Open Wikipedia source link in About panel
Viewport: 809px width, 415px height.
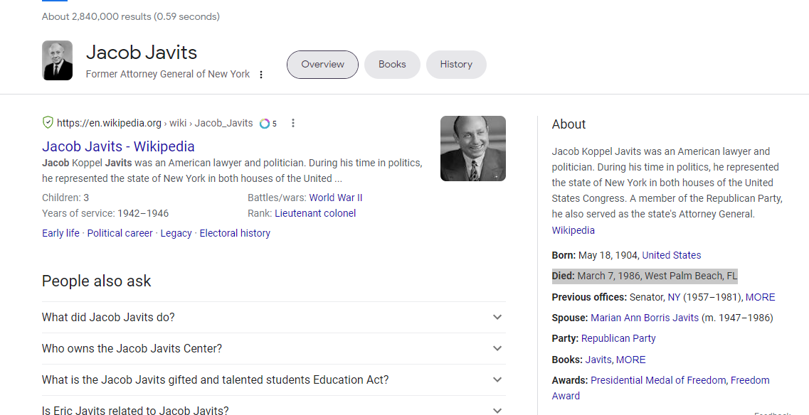[573, 230]
